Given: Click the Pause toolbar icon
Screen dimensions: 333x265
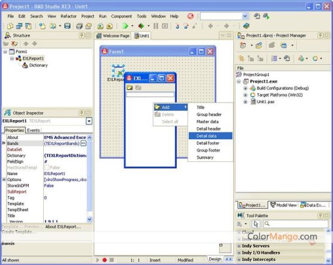Looking at the screenshot, I should (156, 26).
